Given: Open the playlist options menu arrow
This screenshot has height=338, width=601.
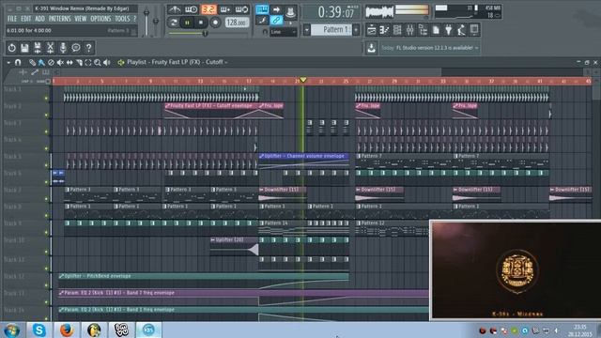Looking at the screenshot, I should tap(8, 62).
